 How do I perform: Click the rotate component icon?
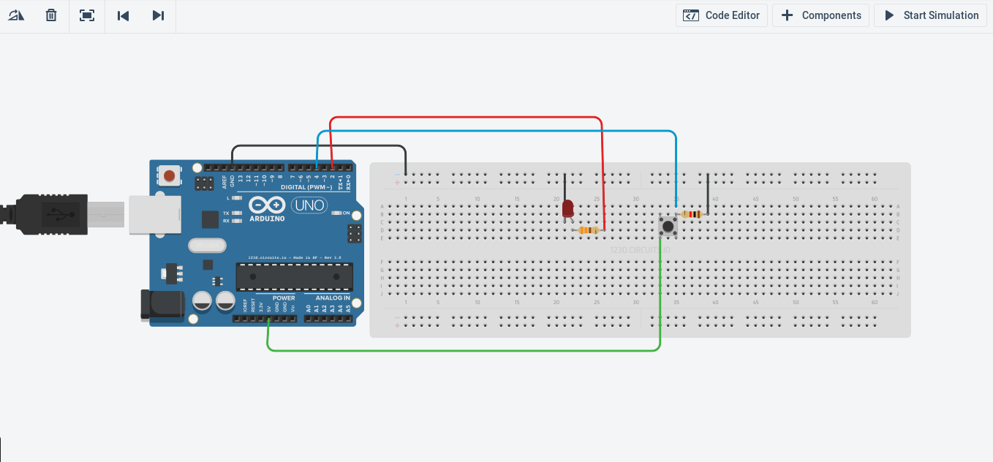point(16,15)
